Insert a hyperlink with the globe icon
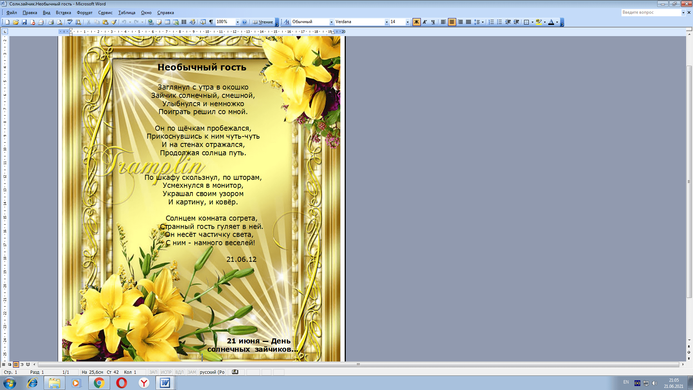This screenshot has height=390, width=693. tap(151, 22)
